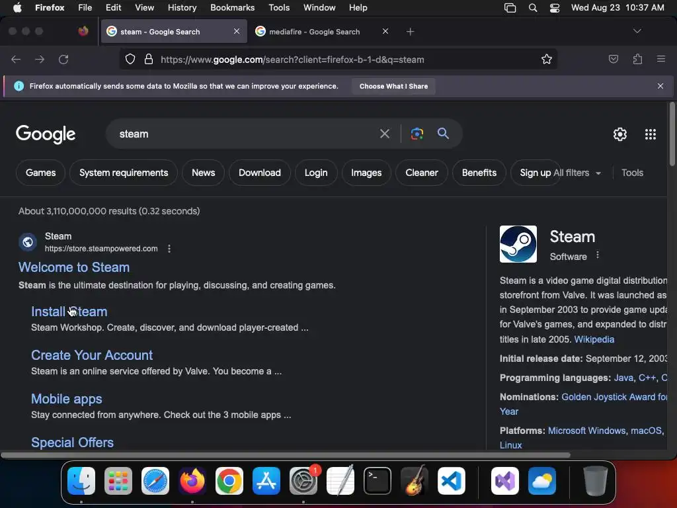677x508 pixels.
Task: Click the address bar URL
Action: click(x=292, y=60)
